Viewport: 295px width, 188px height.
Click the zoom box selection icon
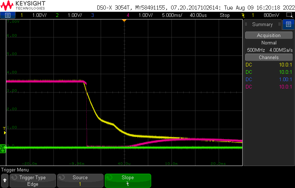point(289,15)
